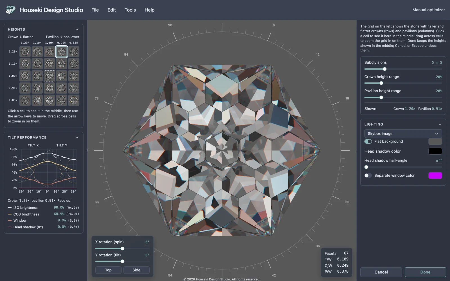Collapse the Lighting section chevron
The width and height of the screenshot is (450, 281).
click(x=440, y=124)
